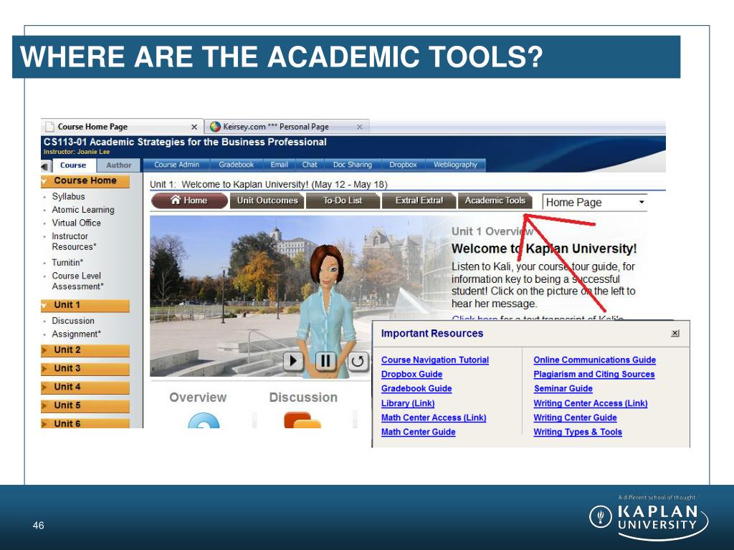Open Unit 1 Discussion in sidebar
734x550 pixels.
73,321
